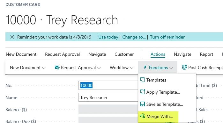The width and height of the screenshot is (223, 123).
Task: Click the No. field containing 10000
Action: coord(108,85)
